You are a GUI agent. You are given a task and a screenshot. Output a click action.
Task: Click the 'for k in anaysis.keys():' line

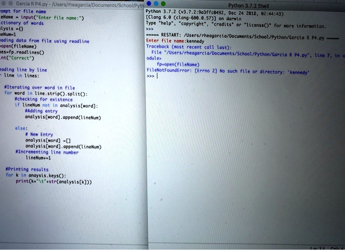(x=35, y=175)
